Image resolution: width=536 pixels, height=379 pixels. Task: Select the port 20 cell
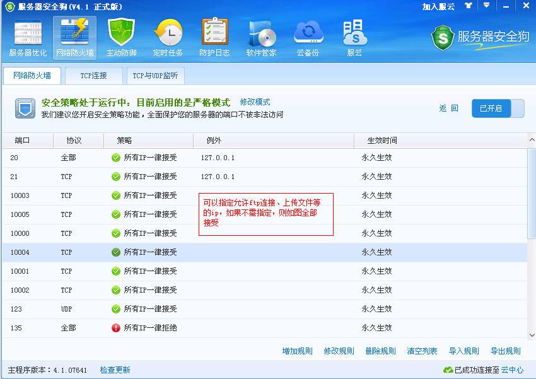click(x=14, y=158)
